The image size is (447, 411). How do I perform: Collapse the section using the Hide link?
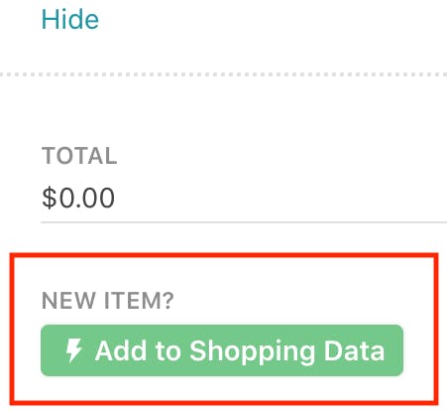tap(70, 20)
